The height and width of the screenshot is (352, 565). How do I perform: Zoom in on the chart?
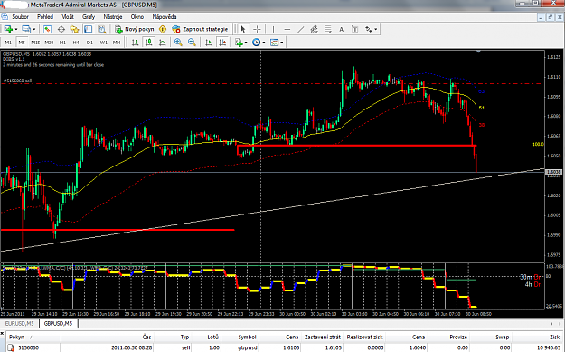[x=178, y=43]
